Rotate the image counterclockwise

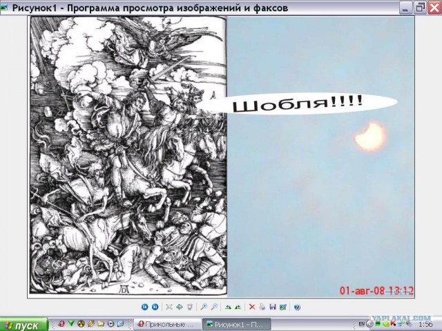coord(238,307)
